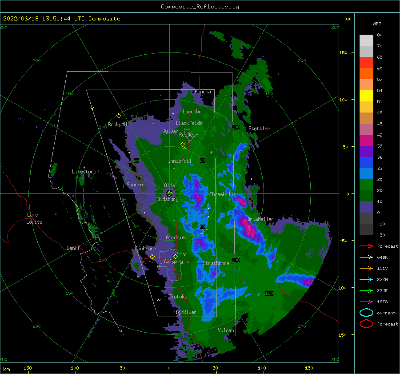Select the cyan 27ZW arrow icon
This screenshot has width=400, height=374.
point(366,280)
